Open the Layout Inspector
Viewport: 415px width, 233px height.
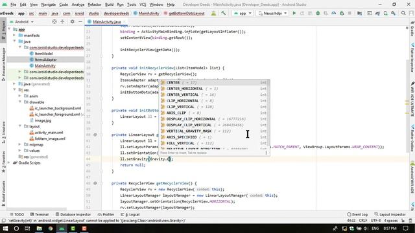click(390, 214)
